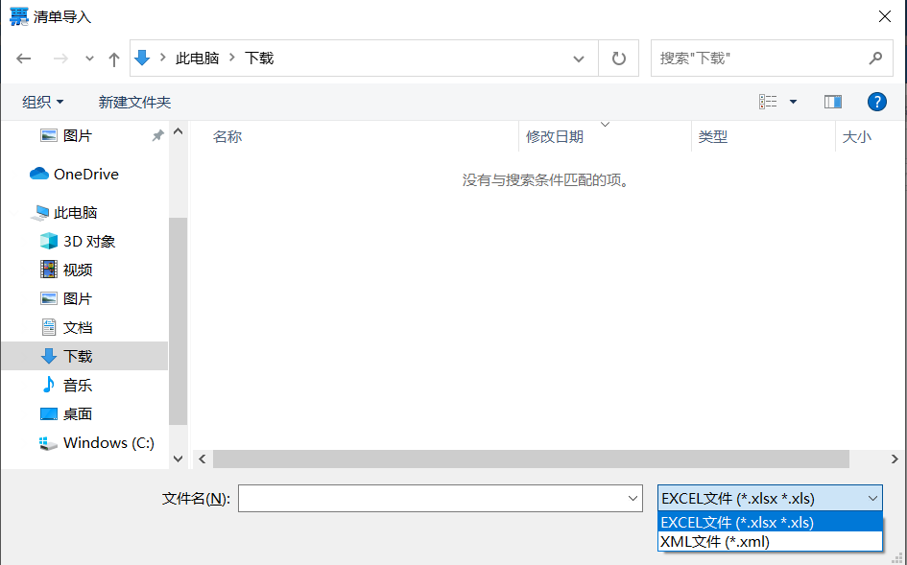Screen dimensions: 907x565
Task: Open the 桌面 folder in sidebar
Action: tap(77, 413)
